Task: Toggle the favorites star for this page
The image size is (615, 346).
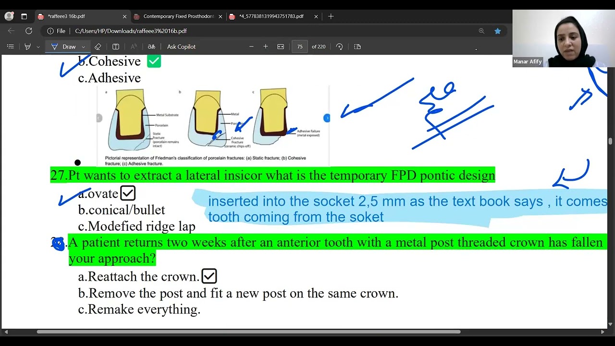Action: point(498,31)
